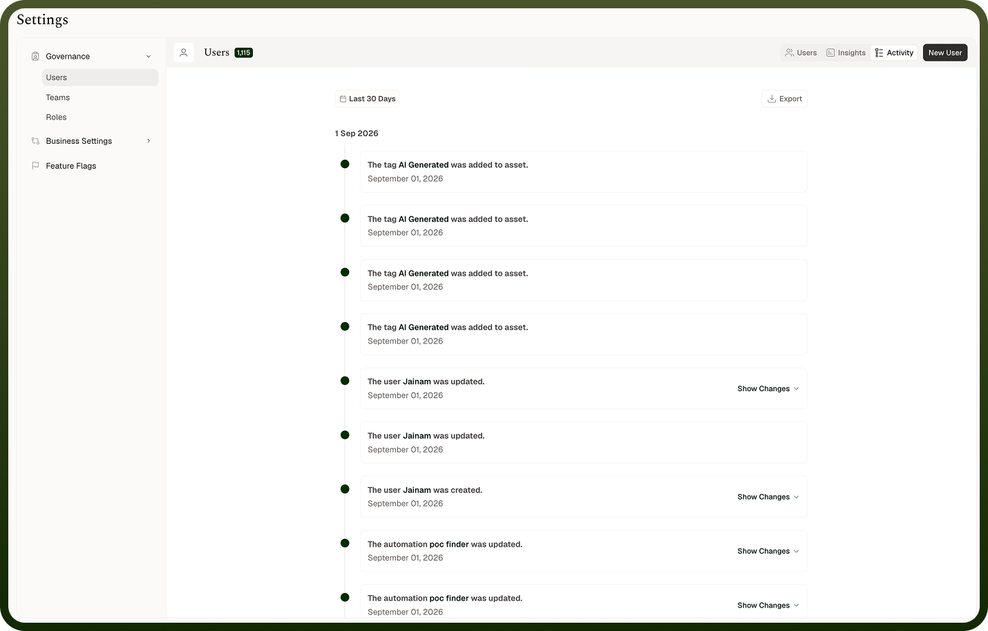Click the Governance shield icon in sidebar
Image resolution: width=988 pixels, height=631 pixels.
[x=35, y=57]
